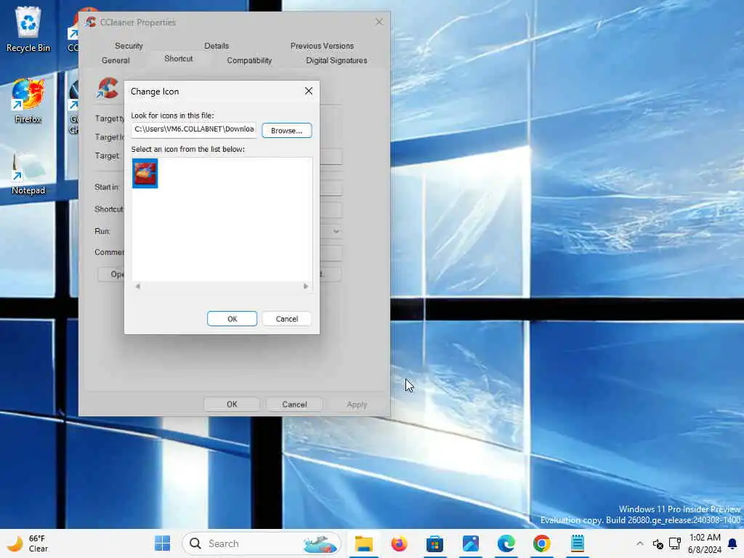Click the icon list's right scroll arrow

(306, 286)
